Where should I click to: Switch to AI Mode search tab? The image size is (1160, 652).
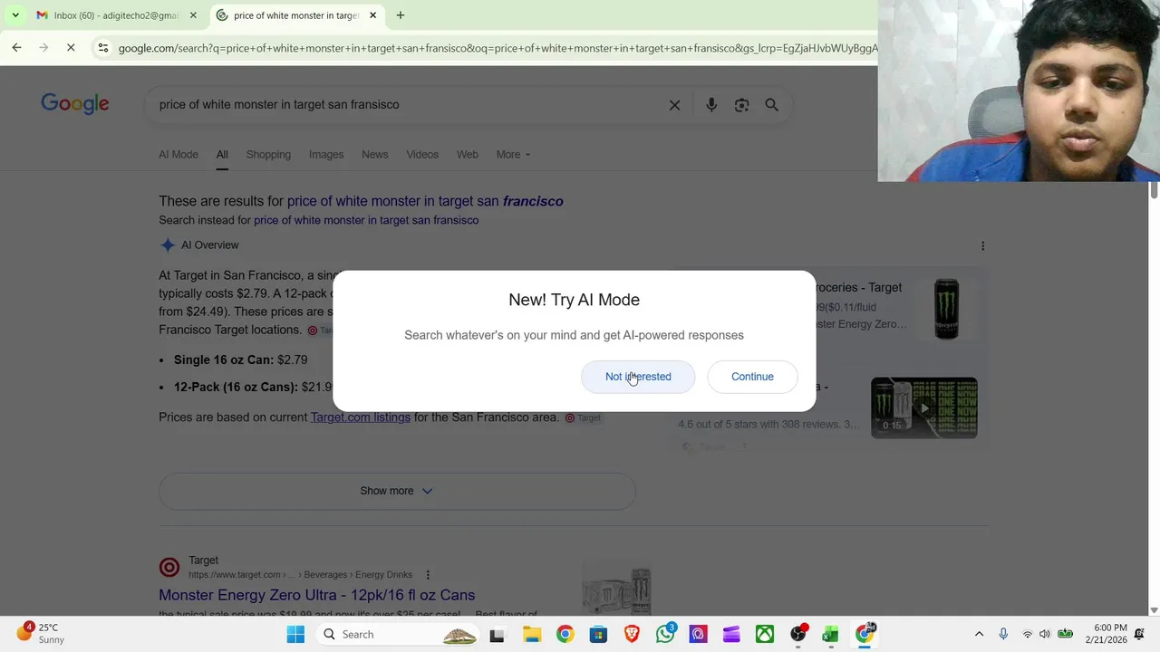[x=179, y=154]
